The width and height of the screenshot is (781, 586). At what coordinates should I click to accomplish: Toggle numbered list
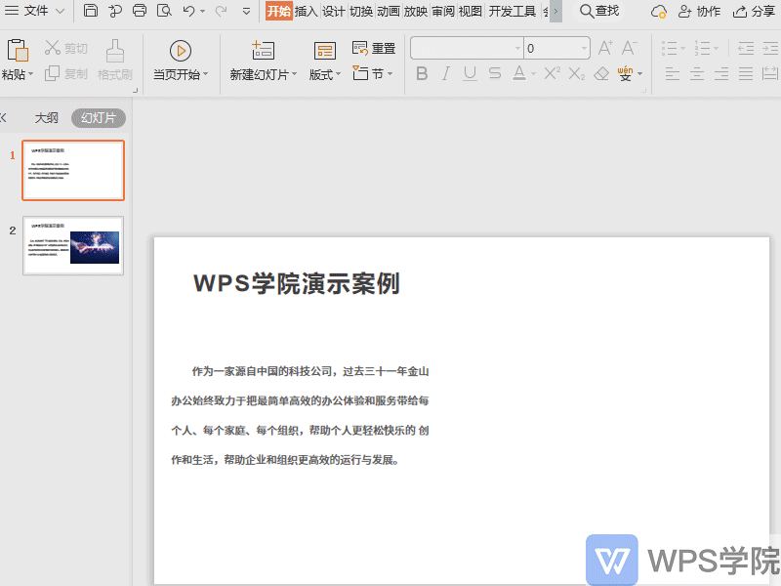point(703,48)
